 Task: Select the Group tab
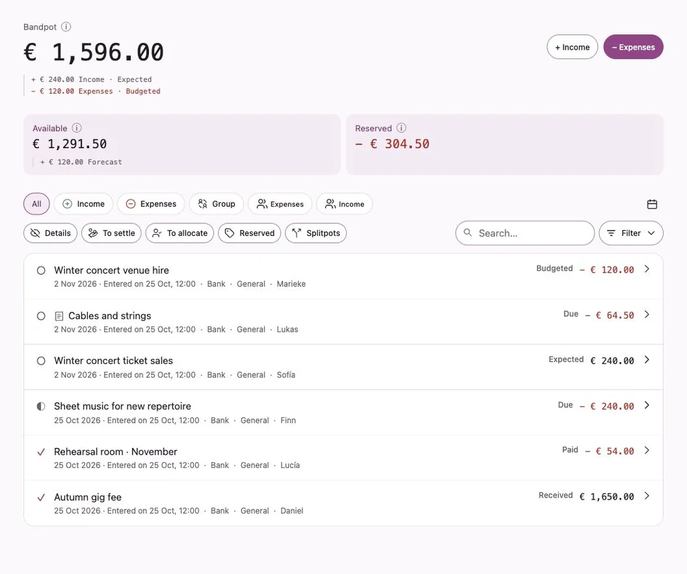[x=217, y=204]
